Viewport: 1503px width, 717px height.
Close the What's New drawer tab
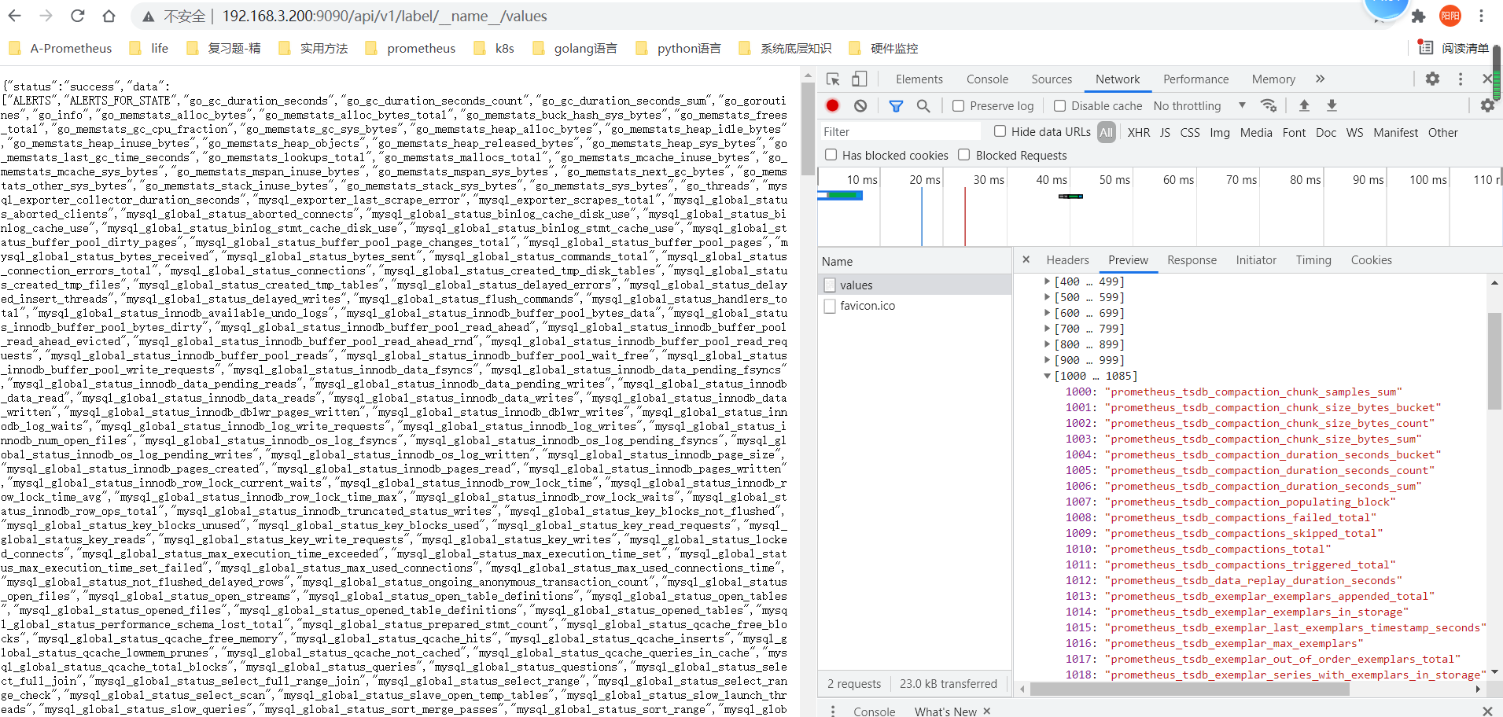[x=986, y=711]
